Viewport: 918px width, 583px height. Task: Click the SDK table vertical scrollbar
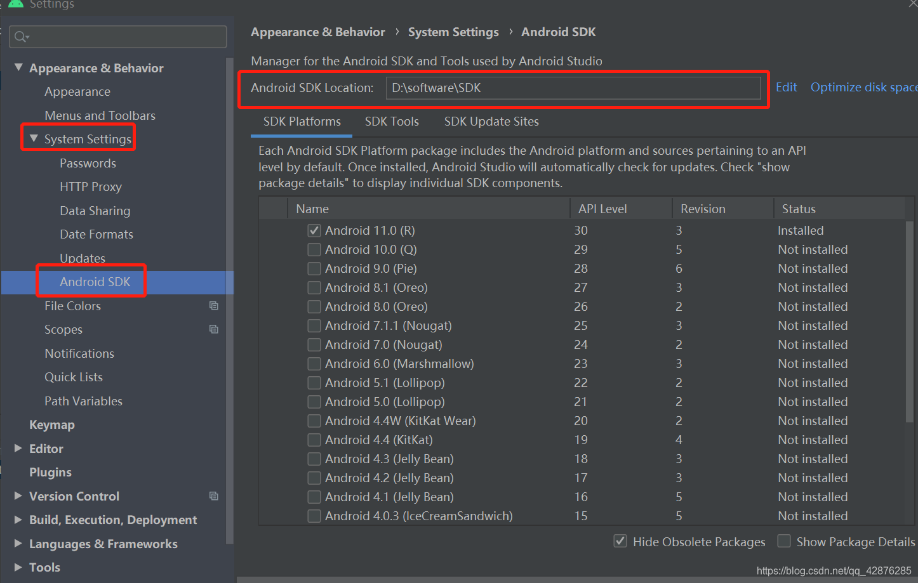(x=909, y=320)
